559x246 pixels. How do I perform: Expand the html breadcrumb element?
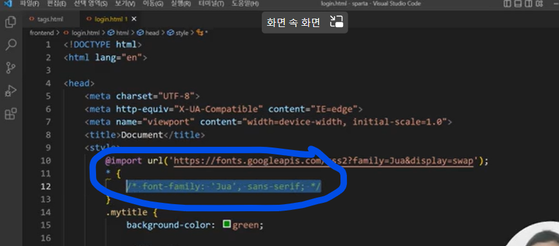click(x=123, y=33)
